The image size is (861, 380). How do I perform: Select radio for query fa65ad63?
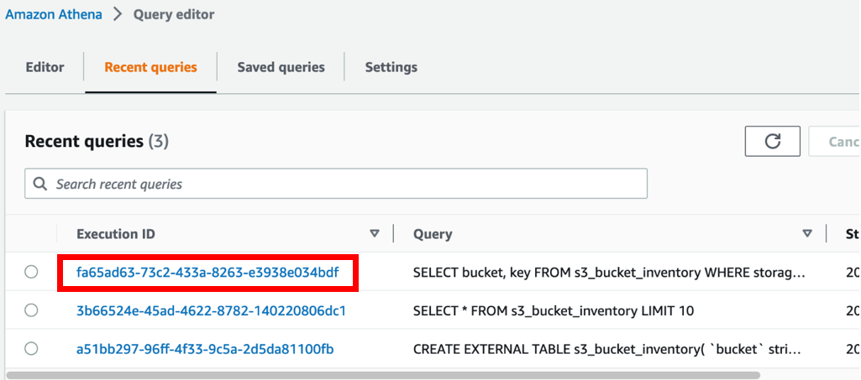31,272
